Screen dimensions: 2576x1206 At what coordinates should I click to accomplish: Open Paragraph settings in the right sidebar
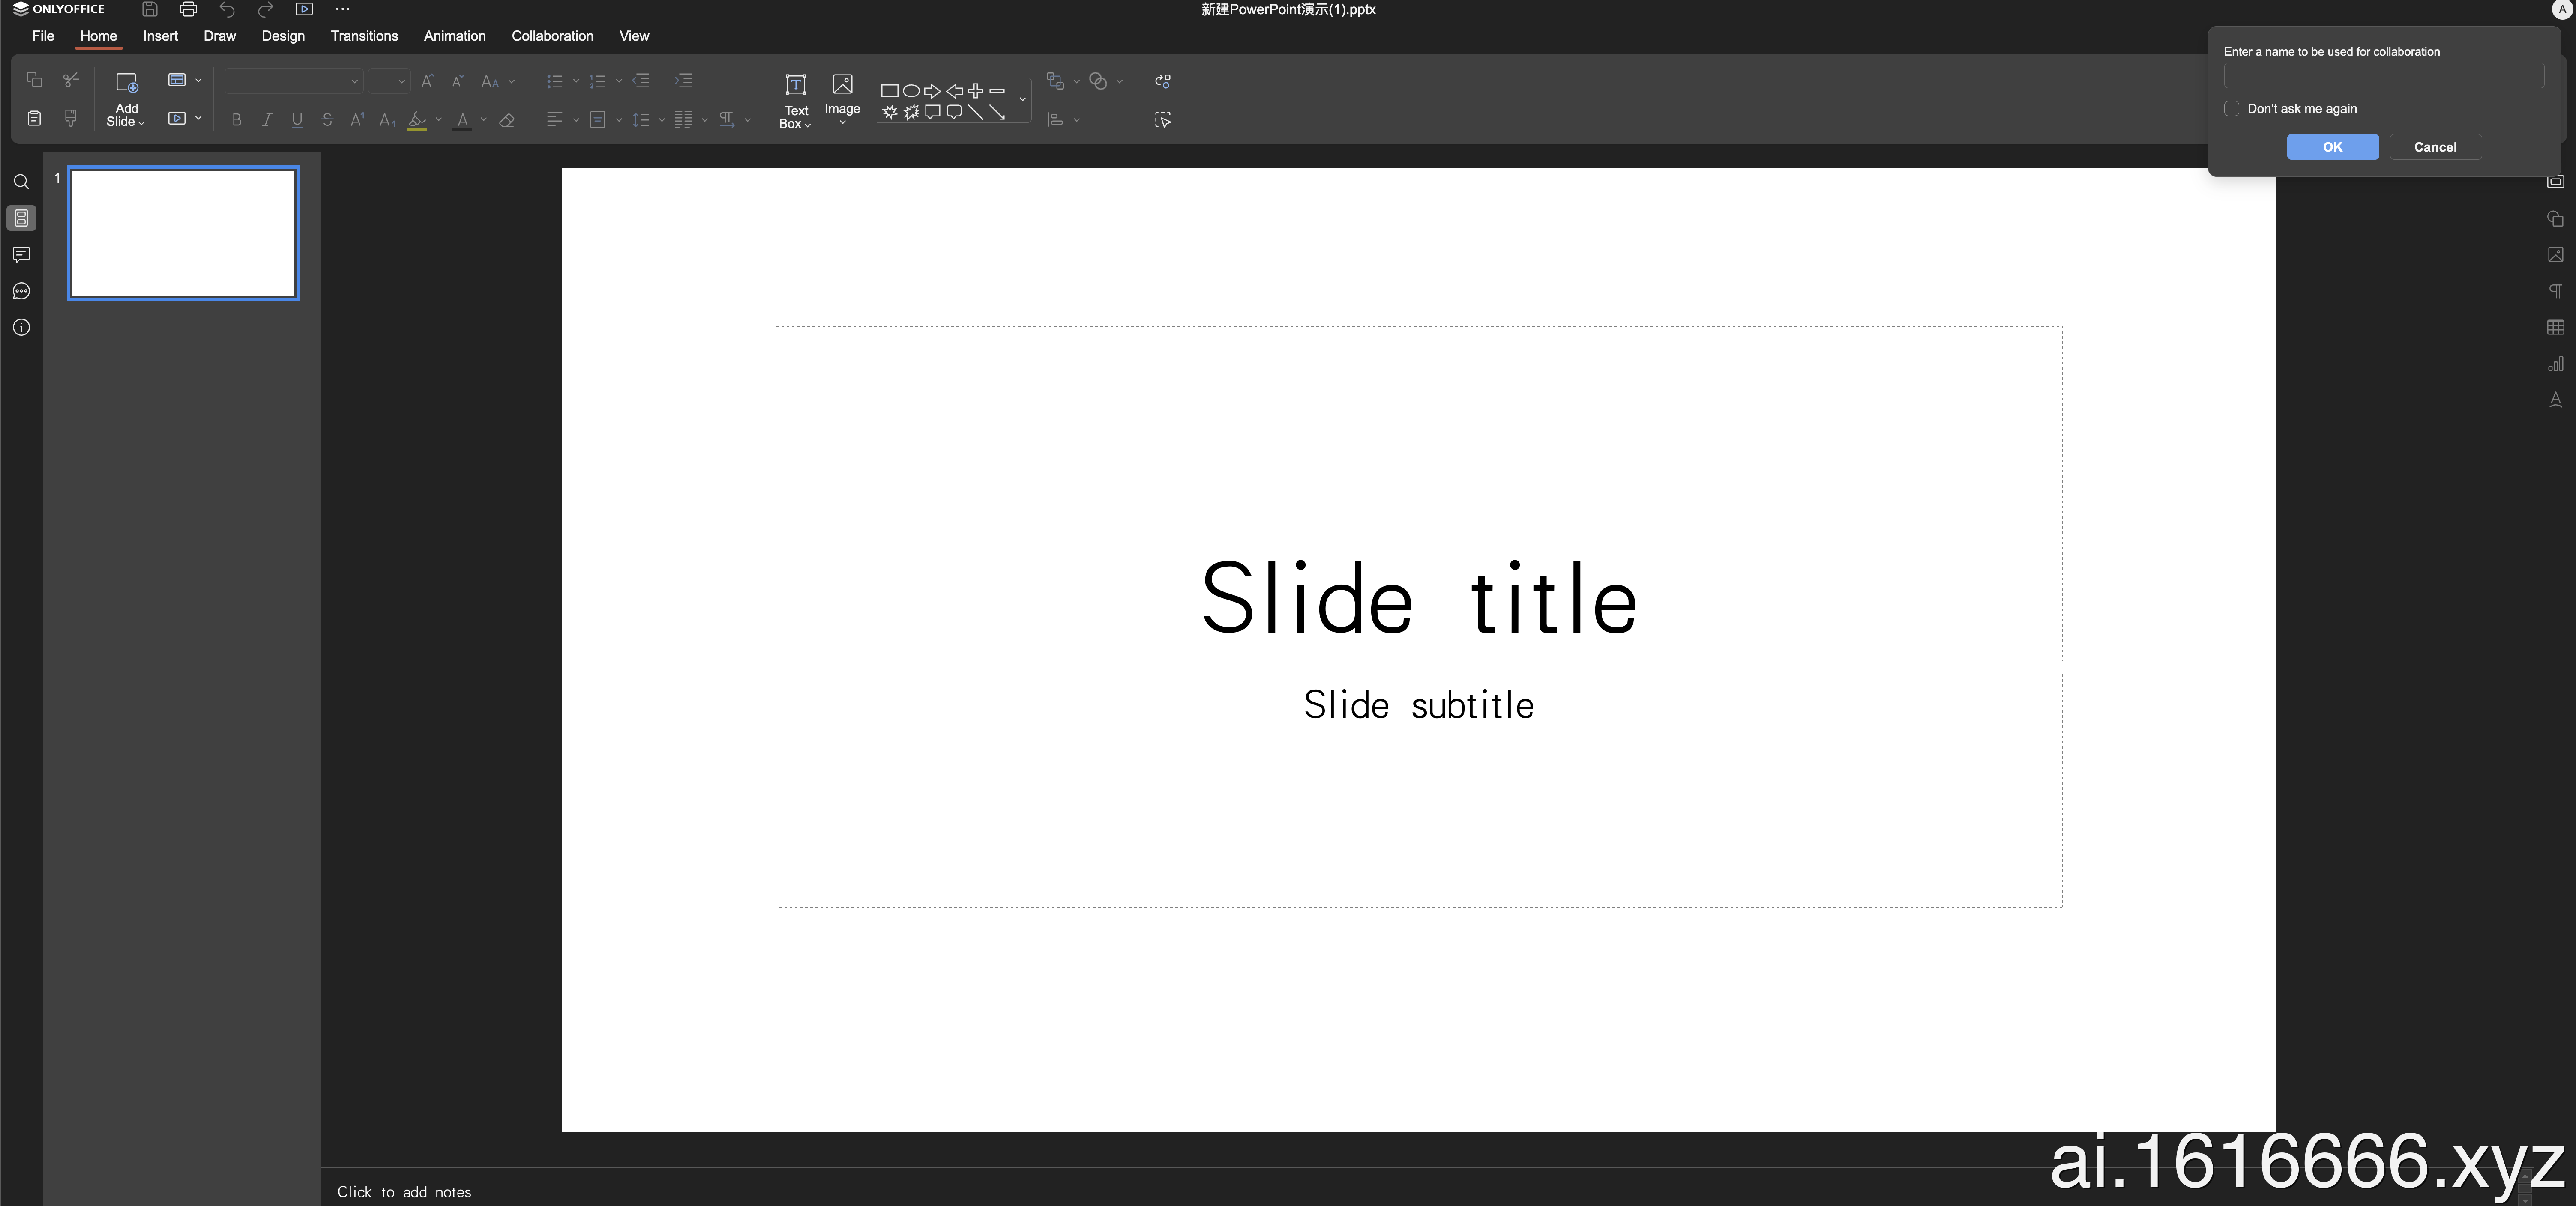[2555, 292]
